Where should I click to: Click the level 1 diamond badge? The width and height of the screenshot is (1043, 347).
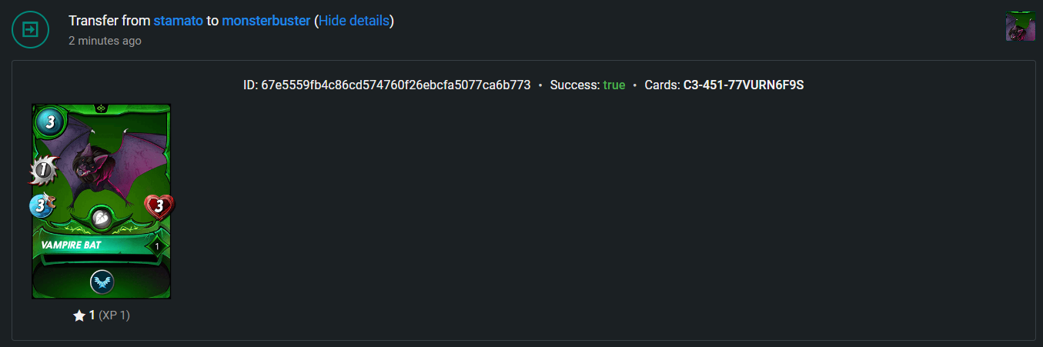157,246
